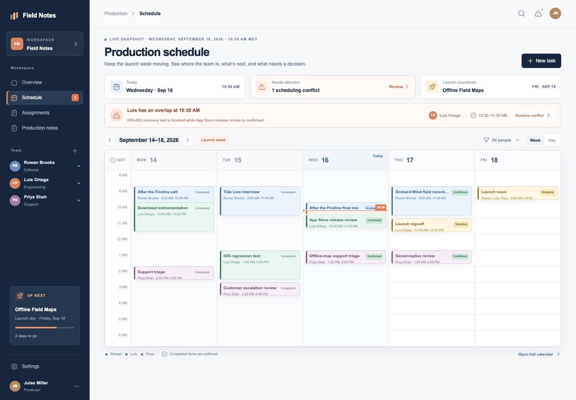Click Resolve conflict button
This screenshot has height=400, width=576.
tap(533, 116)
